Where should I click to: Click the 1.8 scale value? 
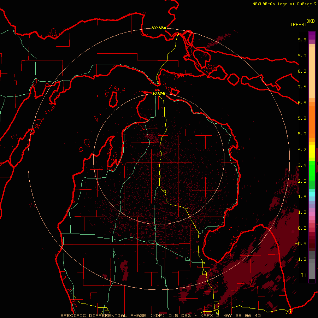302,197
